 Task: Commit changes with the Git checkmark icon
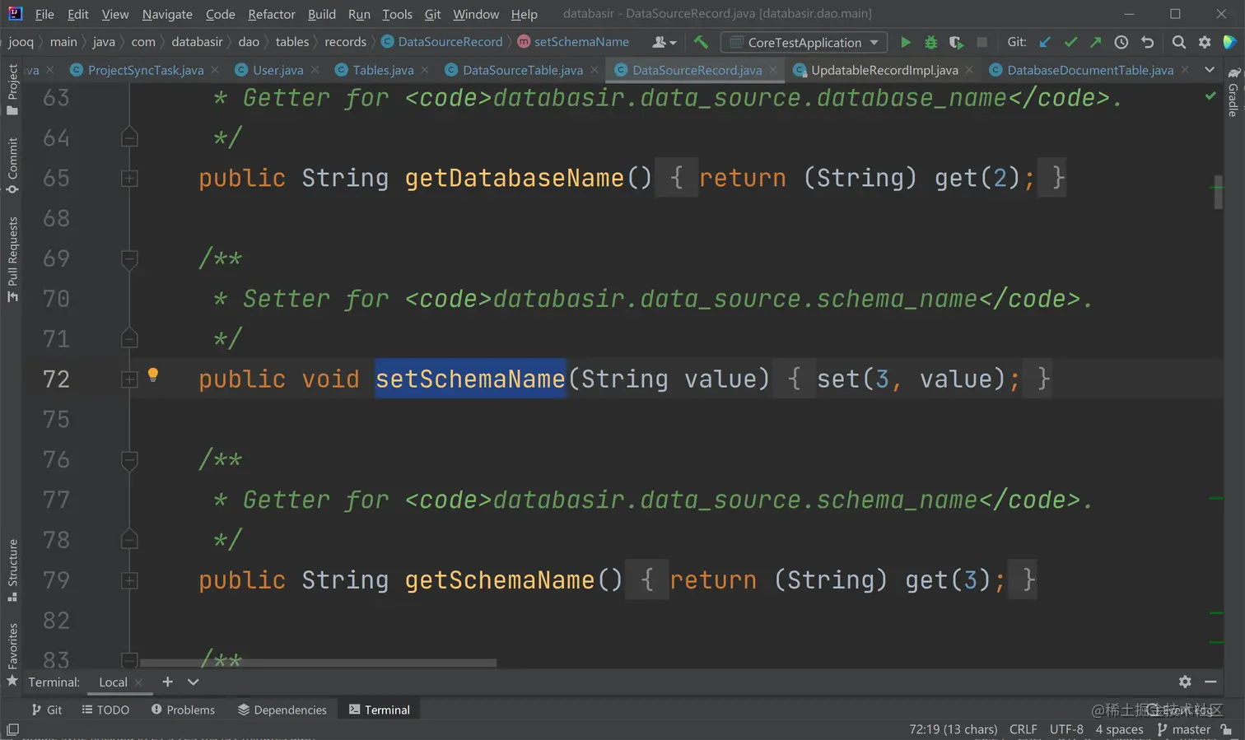tap(1070, 42)
